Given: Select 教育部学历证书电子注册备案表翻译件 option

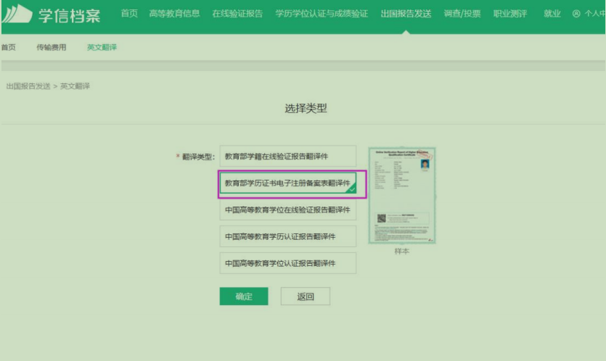Looking at the screenshot, I should (287, 183).
